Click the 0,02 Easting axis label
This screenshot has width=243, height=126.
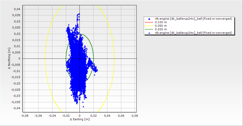93,116
